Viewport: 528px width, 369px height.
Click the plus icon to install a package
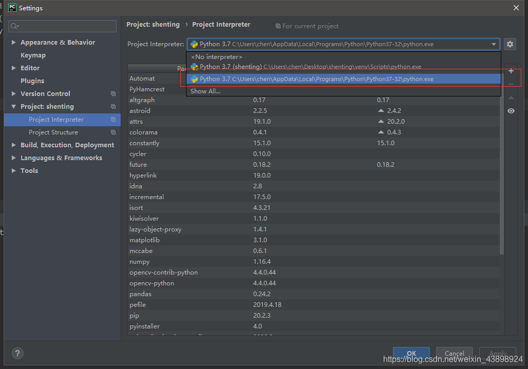coord(511,71)
